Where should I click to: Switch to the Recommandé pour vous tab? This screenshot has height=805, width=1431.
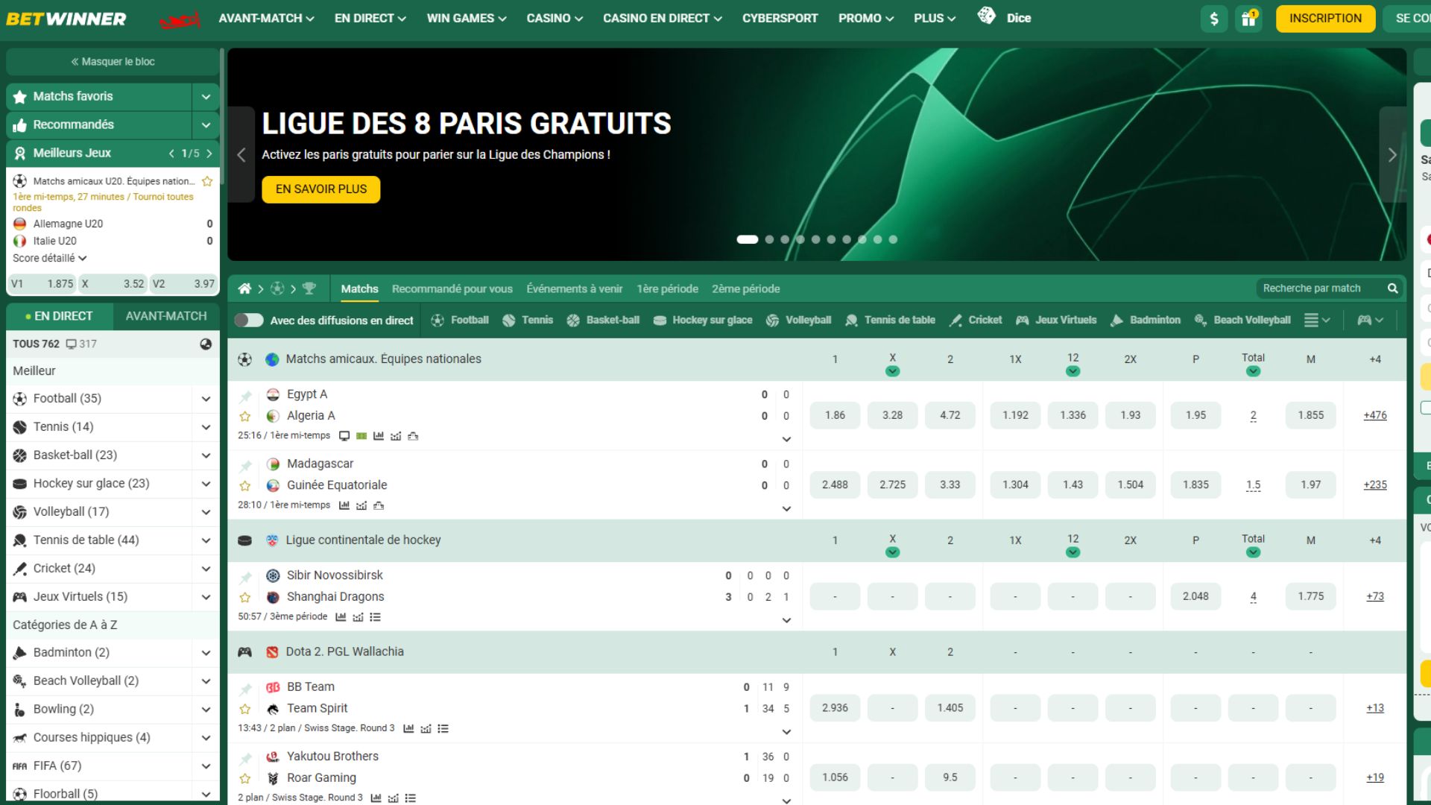click(x=452, y=288)
